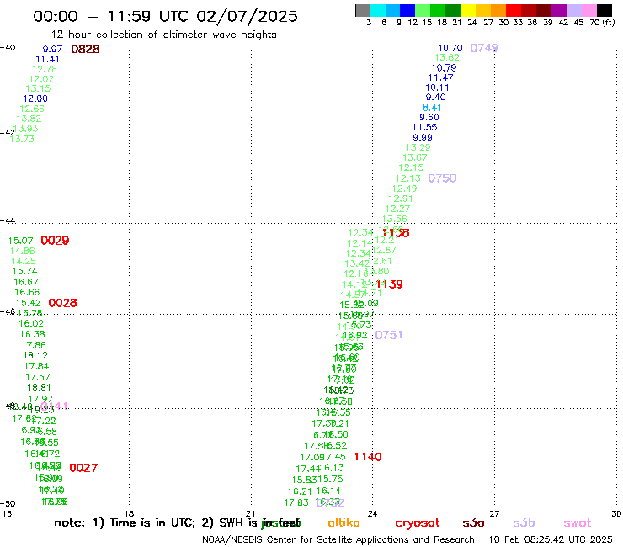Click the NOAA/NESDIS Center credit line

(x=338, y=540)
